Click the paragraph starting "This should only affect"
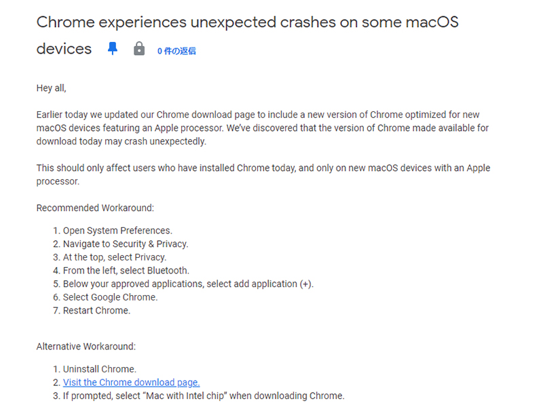The height and width of the screenshot is (407, 543). [x=262, y=174]
